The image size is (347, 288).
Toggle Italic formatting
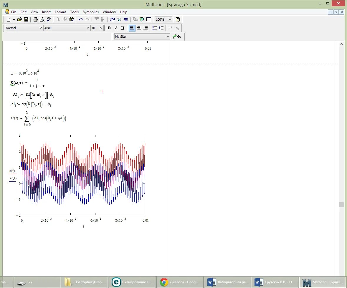[116, 28]
